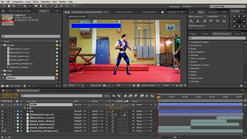The height and width of the screenshot is (139, 247).
Task: Open the viewer magnification 45% dropdown
Action: click(x=74, y=85)
